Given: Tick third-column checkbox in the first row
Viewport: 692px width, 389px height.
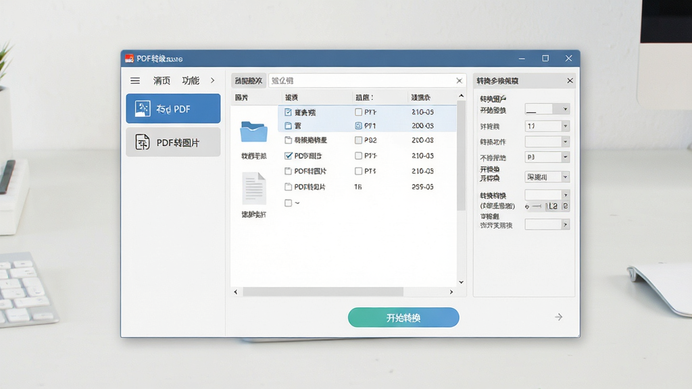Looking at the screenshot, I should click(x=358, y=112).
